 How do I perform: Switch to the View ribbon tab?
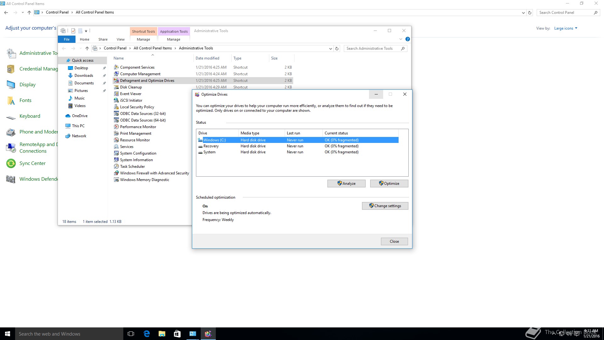[120, 39]
